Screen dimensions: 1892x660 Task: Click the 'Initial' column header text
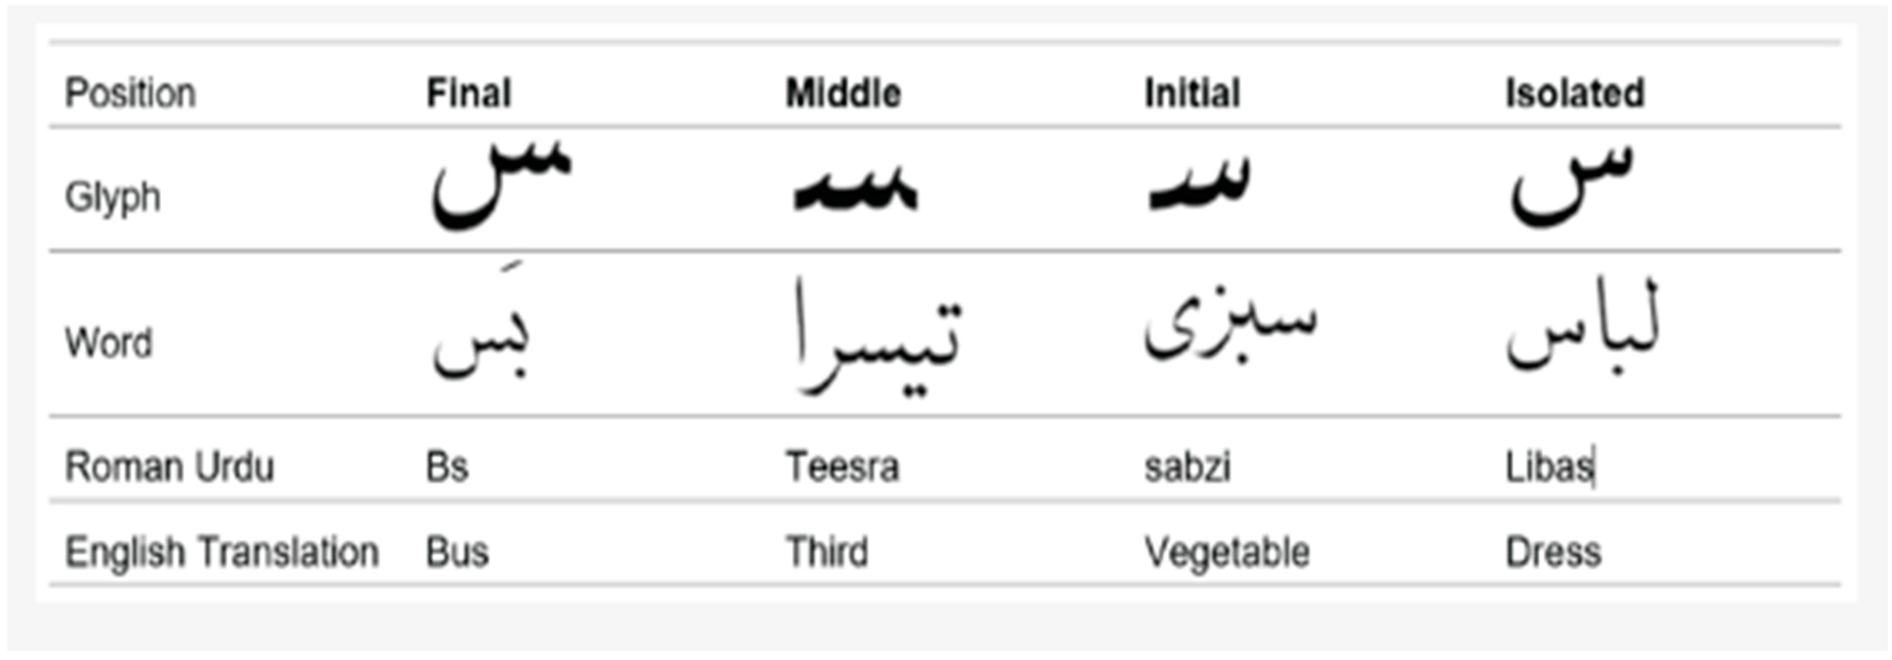1192,93
